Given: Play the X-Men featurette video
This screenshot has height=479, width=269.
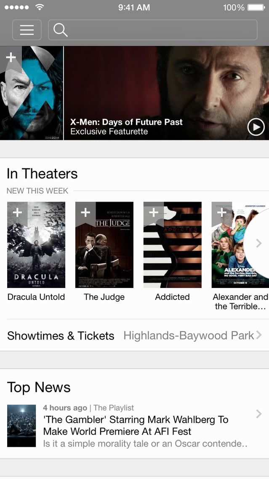Looking at the screenshot, I should point(256,127).
